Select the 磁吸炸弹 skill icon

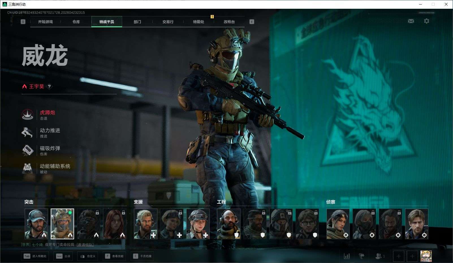[x=27, y=150]
